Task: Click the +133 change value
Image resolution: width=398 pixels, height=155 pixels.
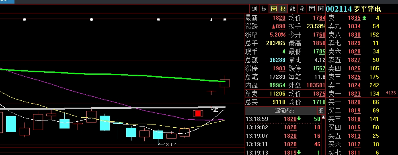Action: pos(391,93)
